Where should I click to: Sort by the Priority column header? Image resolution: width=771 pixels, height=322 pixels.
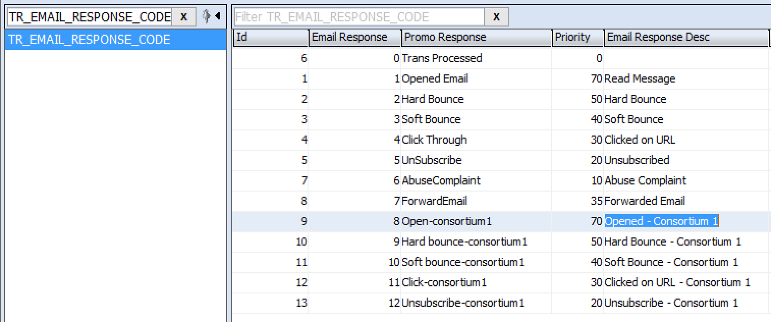[x=578, y=38]
